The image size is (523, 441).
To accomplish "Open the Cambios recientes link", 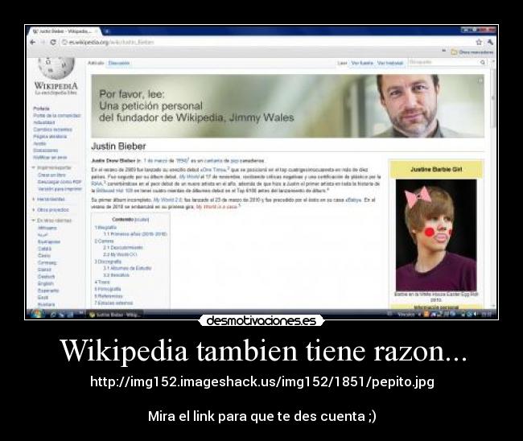I will tap(52, 130).
